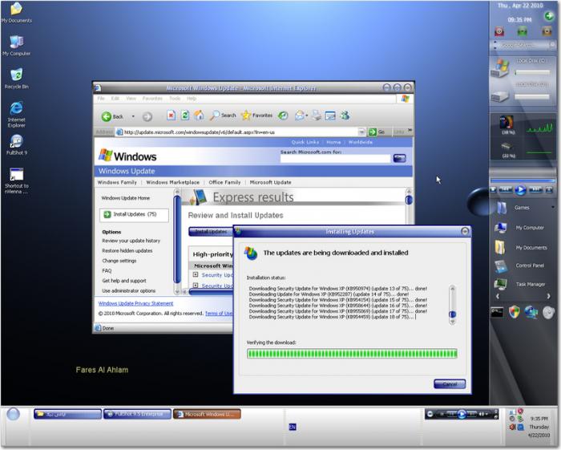Open the Favorites menu in menu bar
The image size is (561, 450).
pyautogui.click(x=152, y=99)
